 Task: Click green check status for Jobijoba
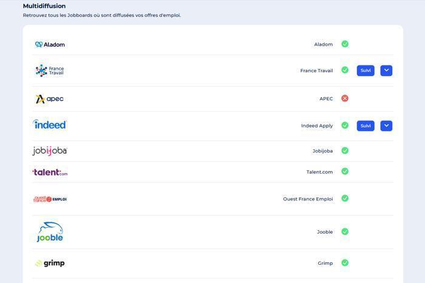pyautogui.click(x=345, y=151)
